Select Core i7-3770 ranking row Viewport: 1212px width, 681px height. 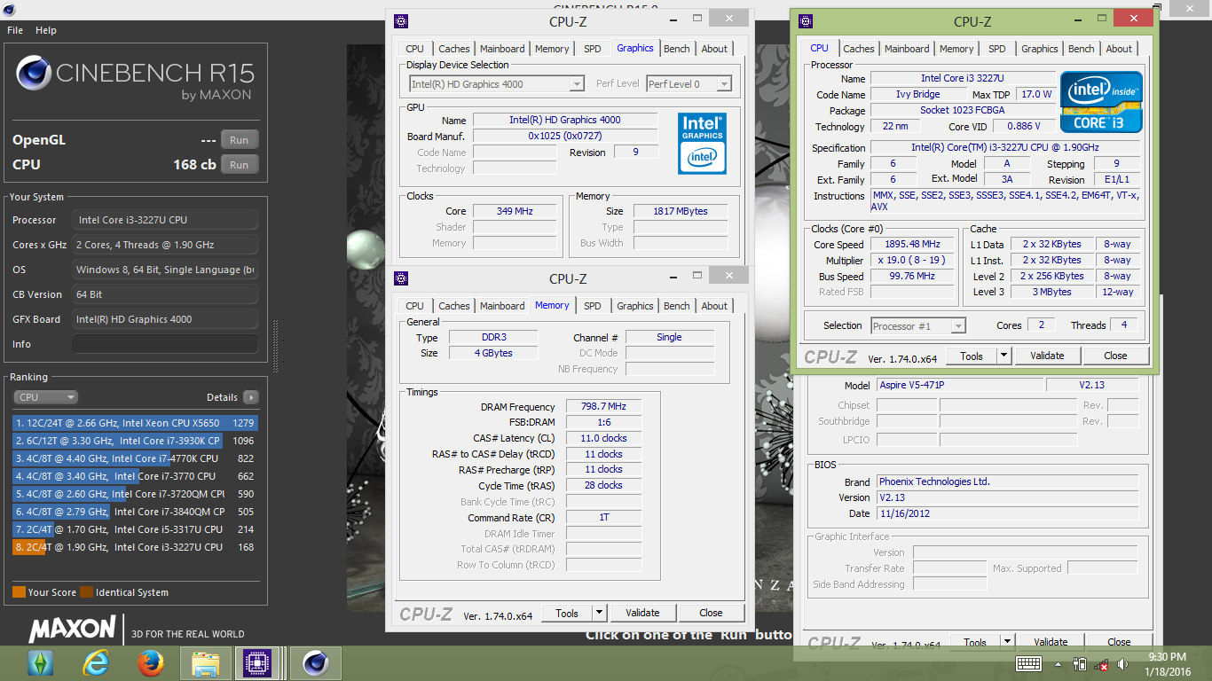[x=135, y=476]
